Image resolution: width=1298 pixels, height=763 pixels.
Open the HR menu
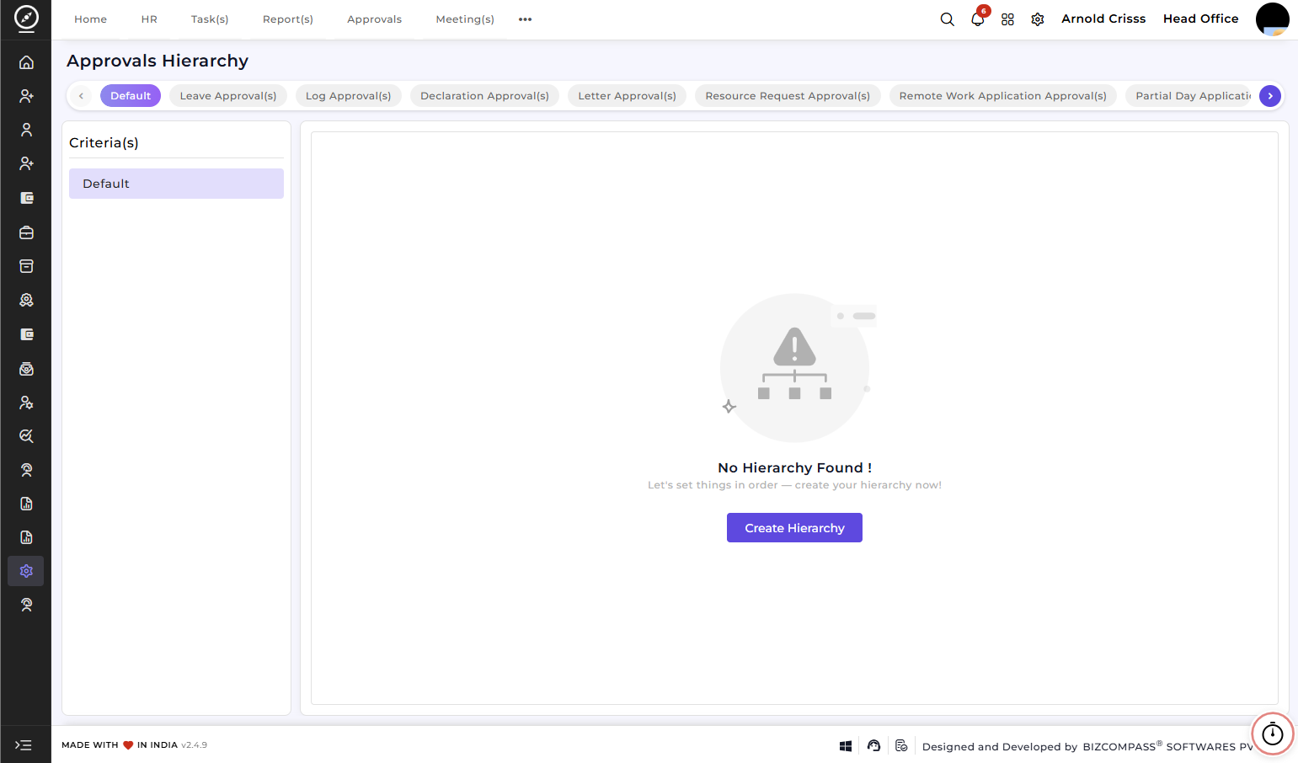click(x=149, y=19)
